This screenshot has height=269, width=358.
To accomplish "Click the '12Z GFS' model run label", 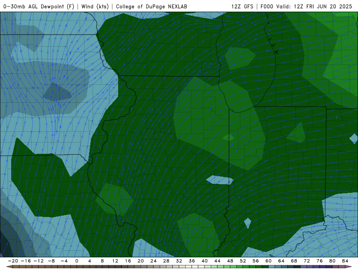I will click(x=242, y=6).
